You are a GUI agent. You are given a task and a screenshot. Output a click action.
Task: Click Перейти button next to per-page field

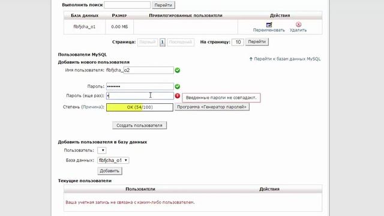click(x=257, y=41)
